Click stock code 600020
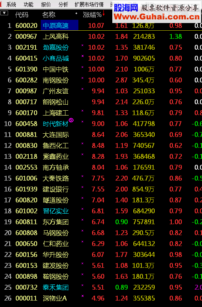 [x=26, y=25]
